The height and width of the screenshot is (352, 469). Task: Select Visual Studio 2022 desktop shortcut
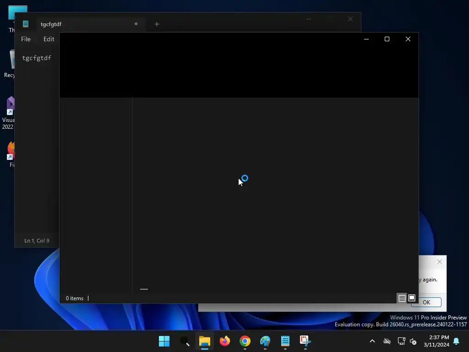point(8,113)
